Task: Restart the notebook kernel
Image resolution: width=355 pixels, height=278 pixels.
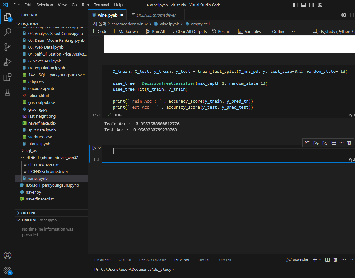Action: (x=221, y=31)
